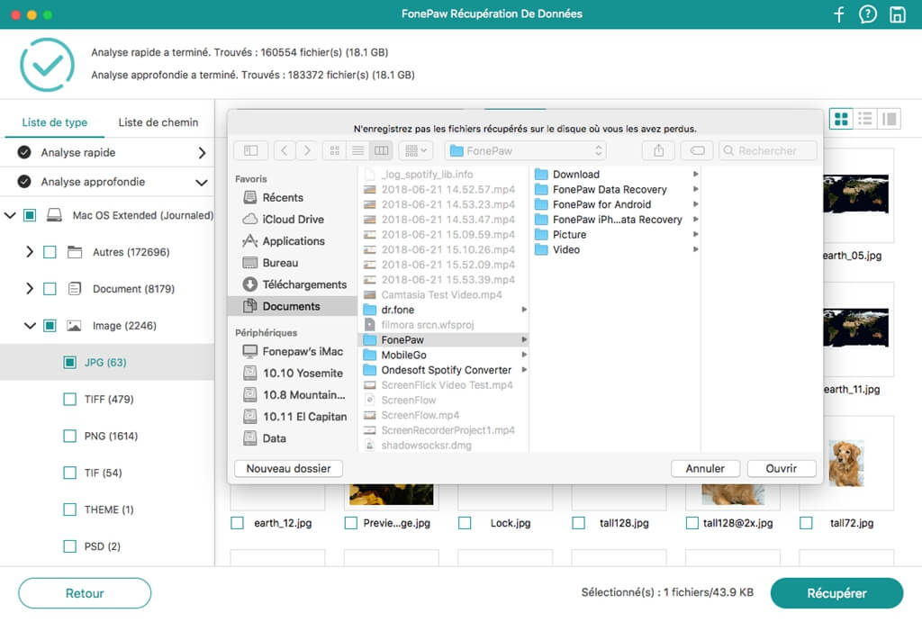This screenshot has height=622, width=922.
Task: Check the TIF (54) checkbox
Action: click(x=70, y=473)
